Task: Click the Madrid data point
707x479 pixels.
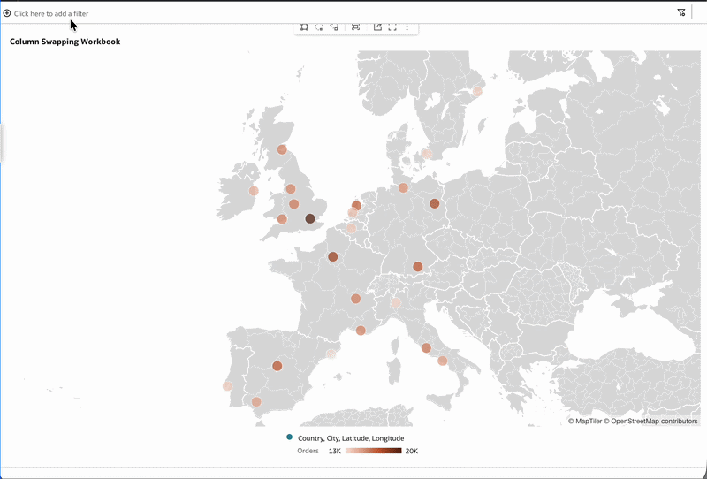Action: click(x=277, y=366)
